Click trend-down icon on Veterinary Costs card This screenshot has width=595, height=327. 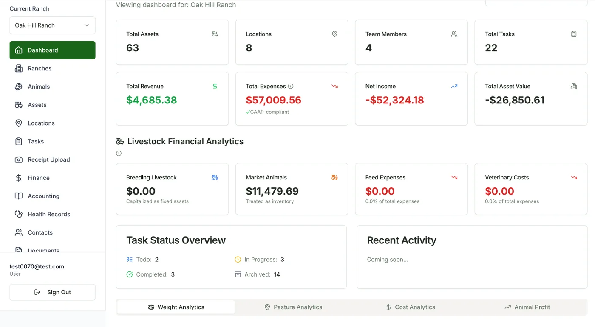coord(574,177)
